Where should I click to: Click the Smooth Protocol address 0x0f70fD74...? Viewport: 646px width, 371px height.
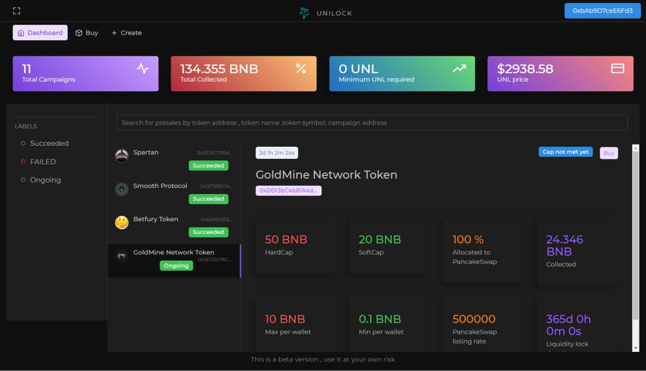(x=217, y=186)
